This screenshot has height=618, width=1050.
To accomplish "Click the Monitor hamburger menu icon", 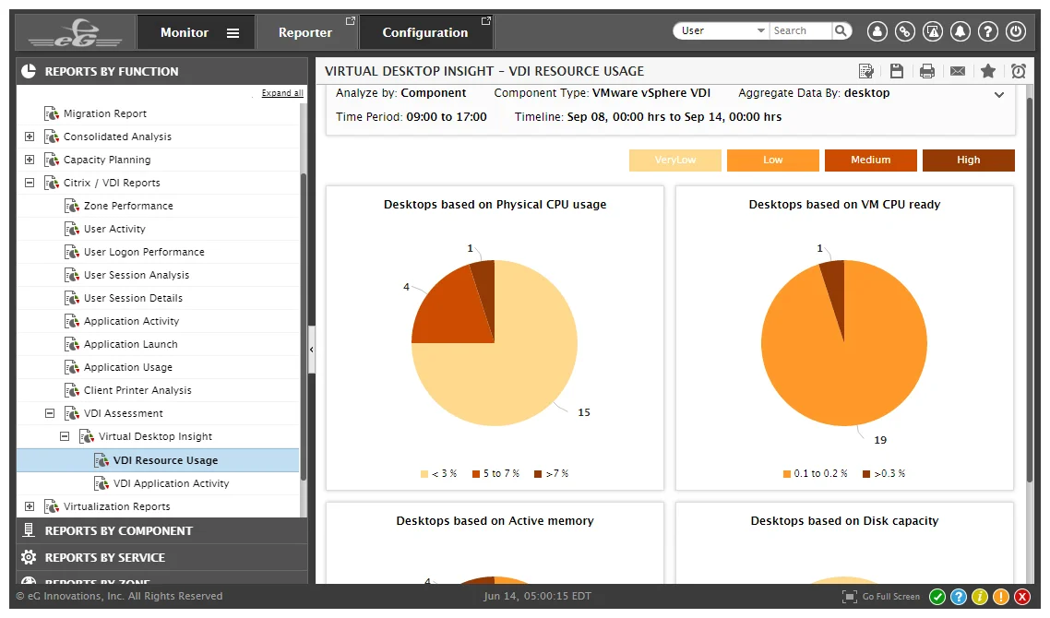I will 233,33.
